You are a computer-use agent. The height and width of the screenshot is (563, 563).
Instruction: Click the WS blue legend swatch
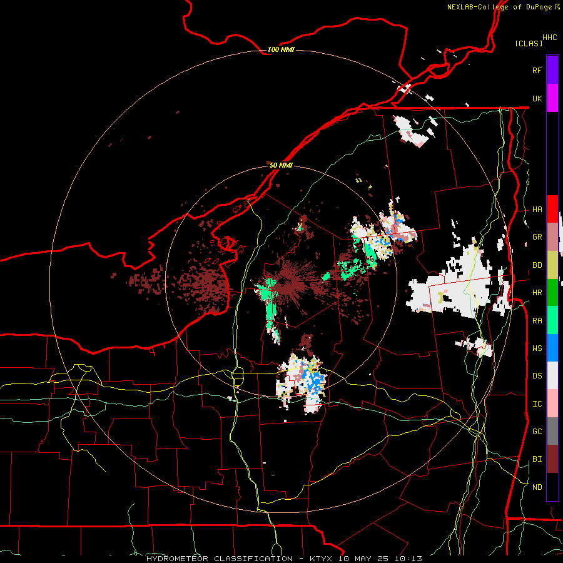point(552,348)
